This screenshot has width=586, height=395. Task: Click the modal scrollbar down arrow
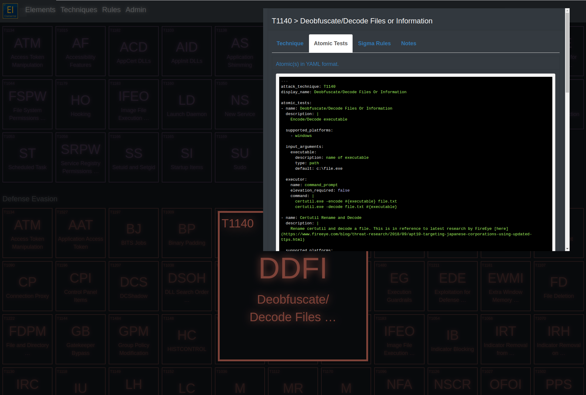(x=567, y=249)
